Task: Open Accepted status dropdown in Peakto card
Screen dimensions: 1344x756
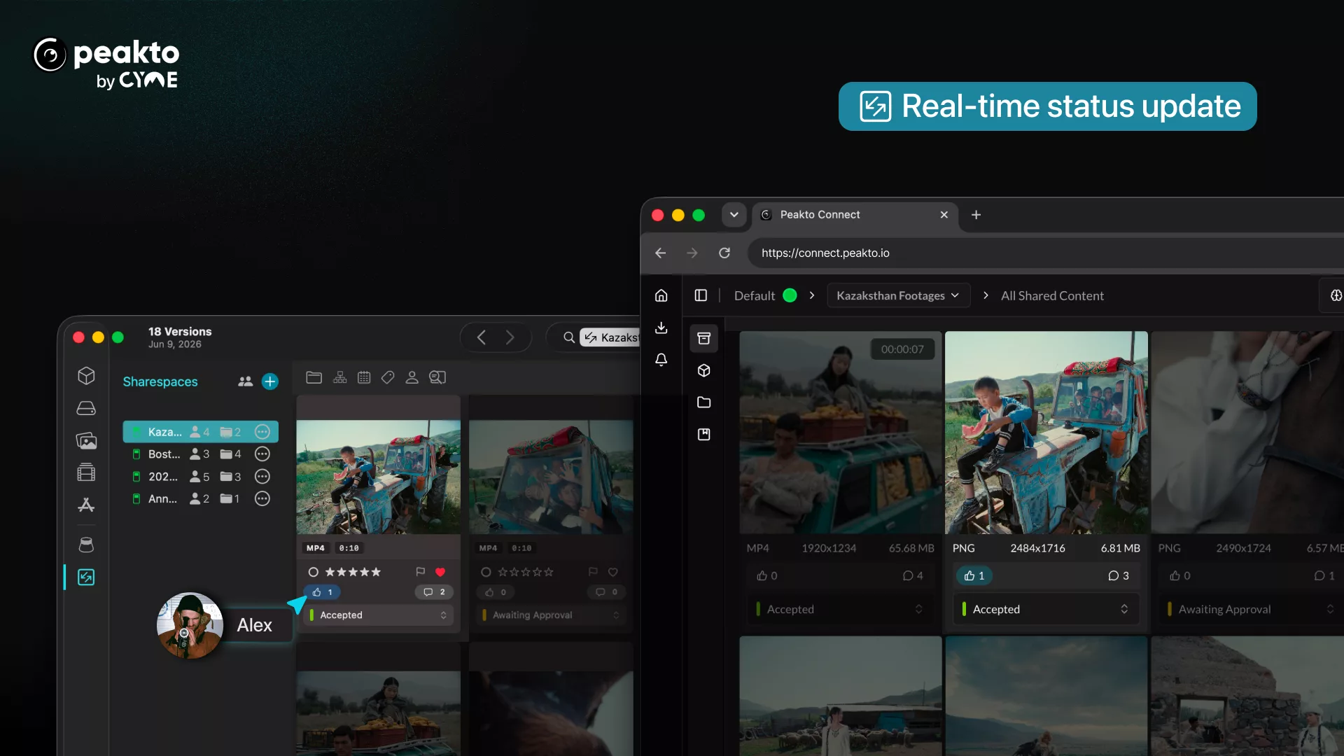Action: (x=379, y=615)
